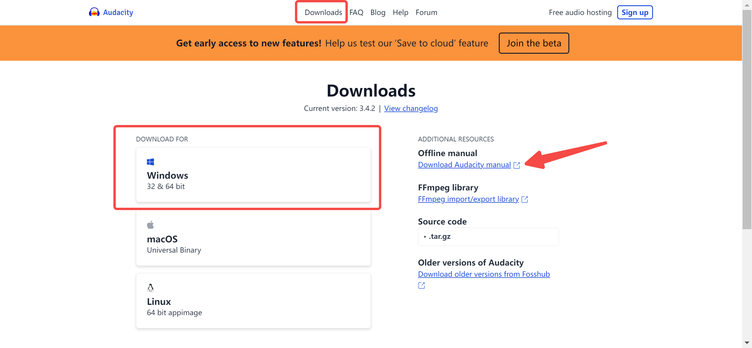Click the Apple icon on the macOS card
Image resolution: width=752 pixels, height=348 pixels.
coord(151,224)
